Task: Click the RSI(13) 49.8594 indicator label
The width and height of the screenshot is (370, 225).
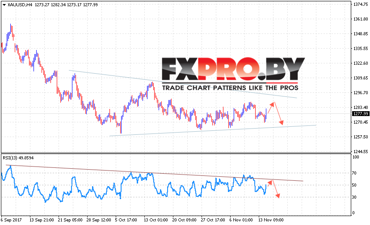Action: pos(18,158)
